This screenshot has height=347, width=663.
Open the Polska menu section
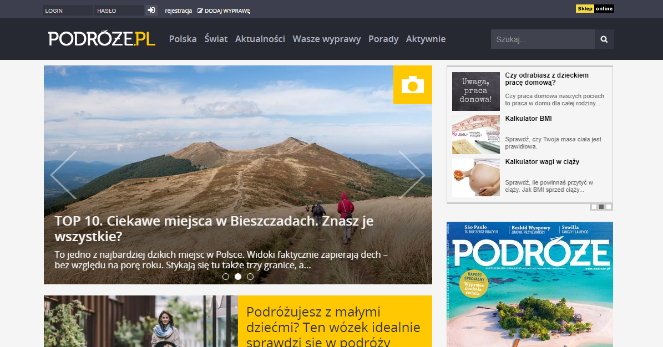183,39
